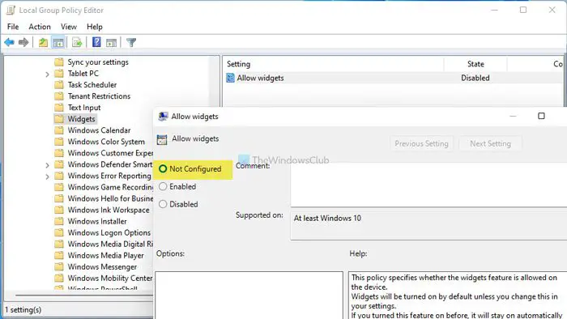Click the Windows Calendar folder icon
567x319 pixels.
(59, 130)
